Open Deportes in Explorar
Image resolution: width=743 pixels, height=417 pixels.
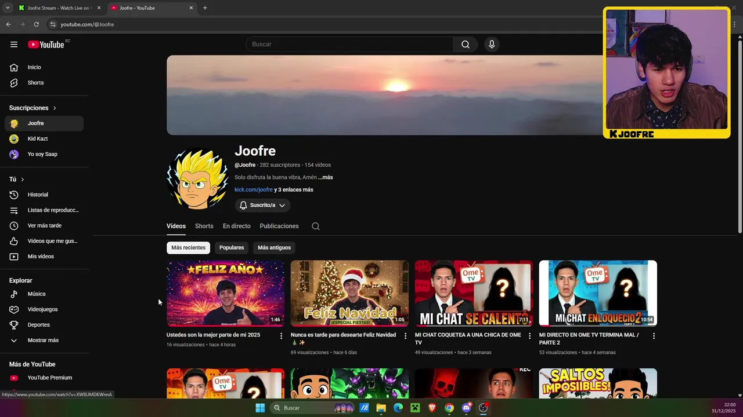(44, 325)
